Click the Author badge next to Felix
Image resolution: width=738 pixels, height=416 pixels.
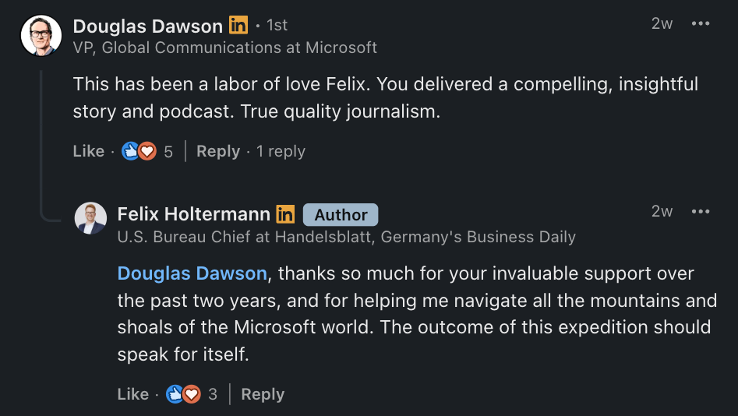341,214
